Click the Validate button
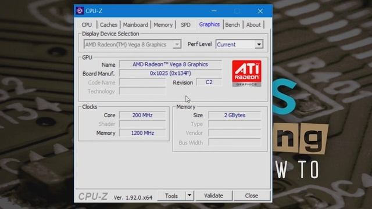The image size is (372, 209). (213, 196)
